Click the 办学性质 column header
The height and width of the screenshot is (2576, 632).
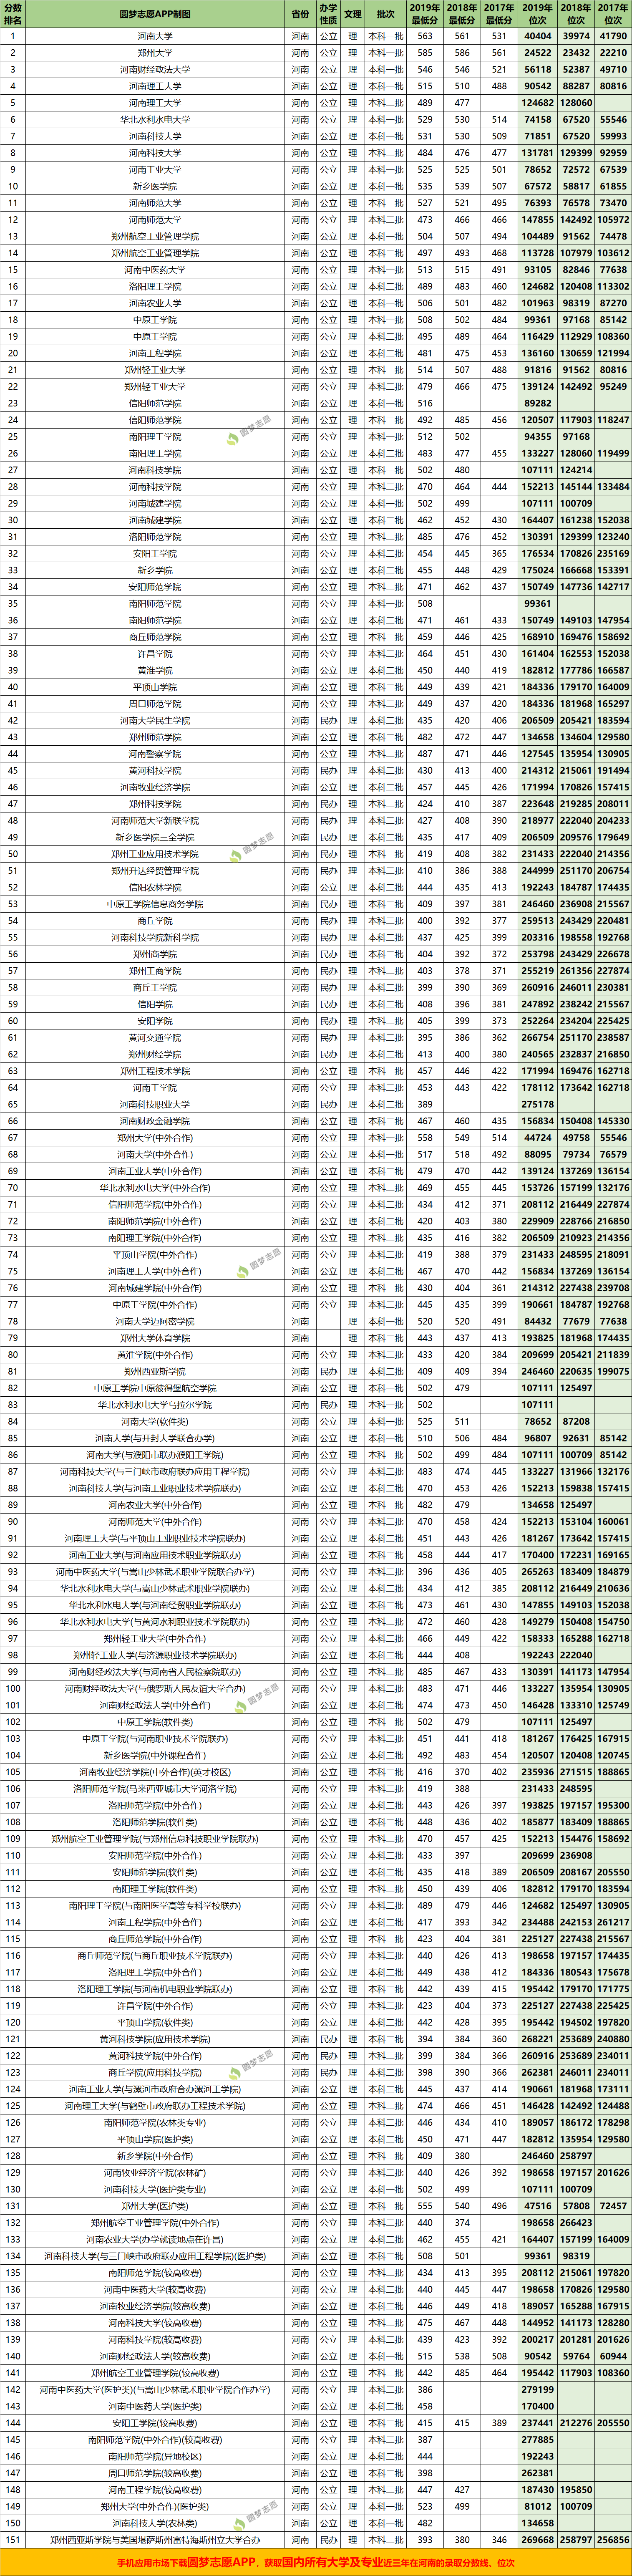328,14
